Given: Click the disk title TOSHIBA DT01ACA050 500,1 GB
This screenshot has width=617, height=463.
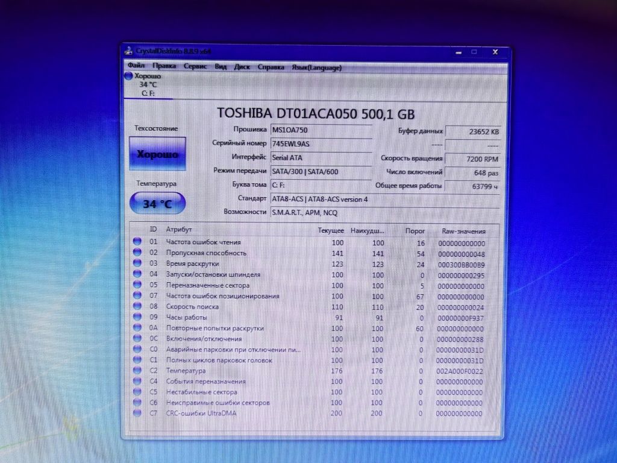Looking at the screenshot, I should tap(316, 113).
